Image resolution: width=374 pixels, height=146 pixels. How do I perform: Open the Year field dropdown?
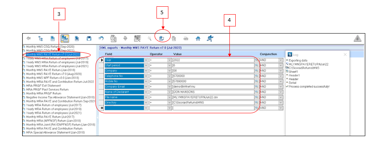coord(146,60)
